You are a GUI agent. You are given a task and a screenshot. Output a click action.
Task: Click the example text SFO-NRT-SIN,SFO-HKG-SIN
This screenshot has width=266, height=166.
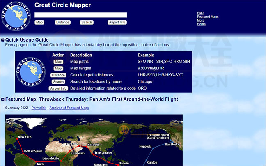click(x=164, y=62)
